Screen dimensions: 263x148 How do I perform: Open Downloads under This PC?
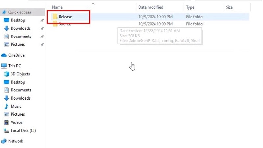click(x=21, y=98)
